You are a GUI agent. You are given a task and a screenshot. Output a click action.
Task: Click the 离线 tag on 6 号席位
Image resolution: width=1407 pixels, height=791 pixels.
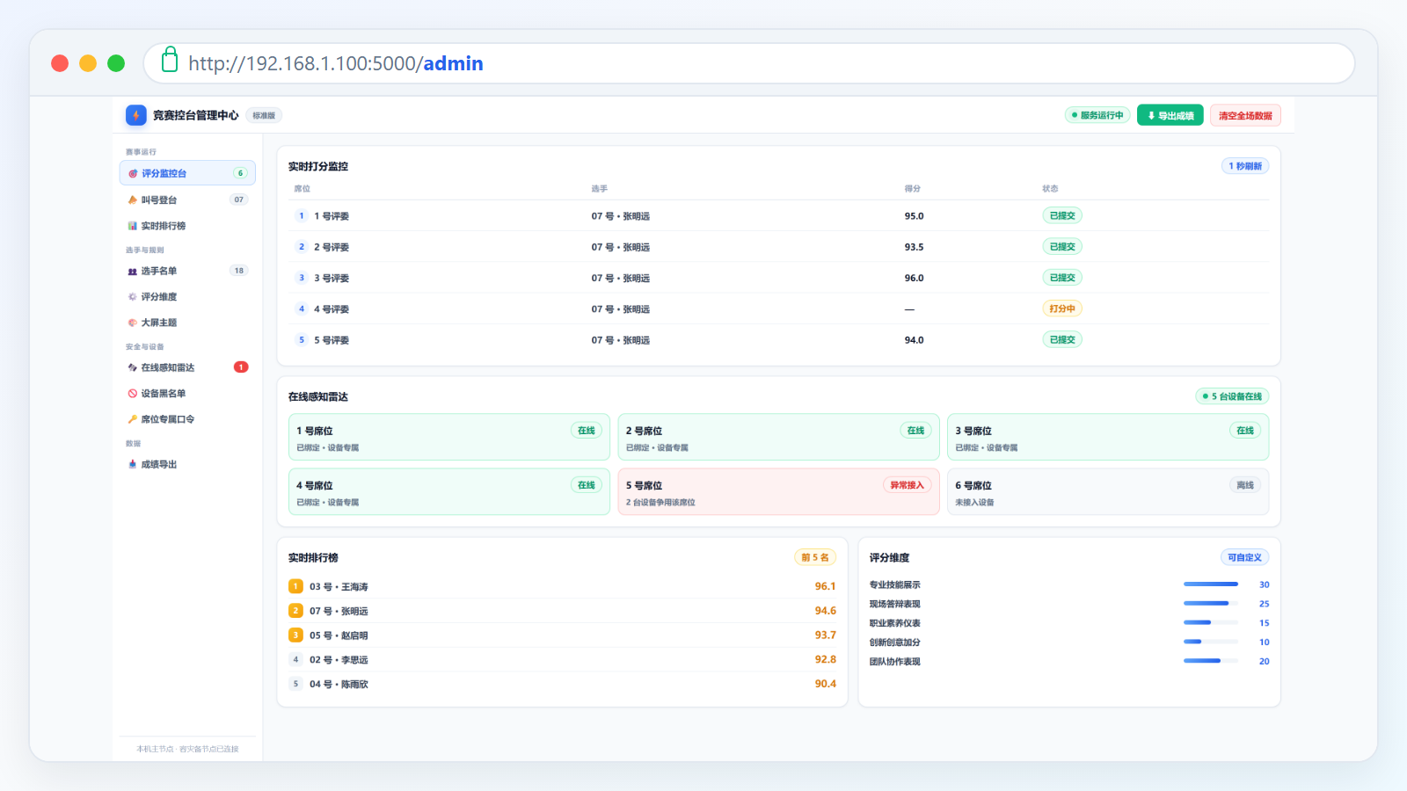point(1245,485)
